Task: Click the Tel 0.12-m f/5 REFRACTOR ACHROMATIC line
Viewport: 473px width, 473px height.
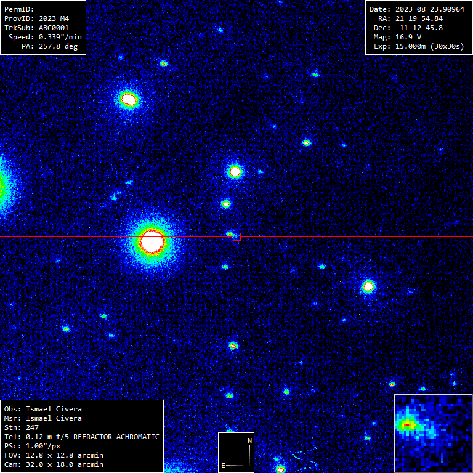Action: (x=82, y=437)
